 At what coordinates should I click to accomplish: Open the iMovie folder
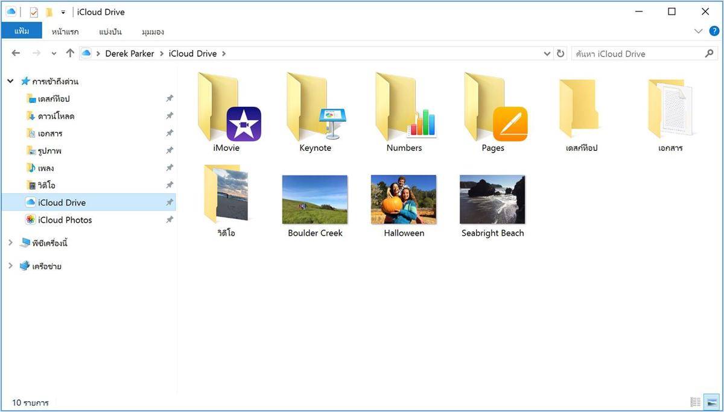[229, 113]
